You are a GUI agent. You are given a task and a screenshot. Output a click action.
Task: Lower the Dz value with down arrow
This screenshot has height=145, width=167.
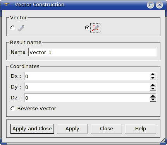coord(153,100)
